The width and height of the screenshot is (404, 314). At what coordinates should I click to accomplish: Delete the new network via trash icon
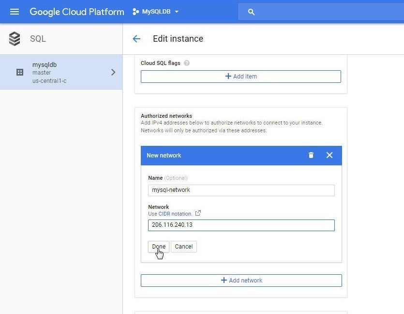tap(311, 155)
